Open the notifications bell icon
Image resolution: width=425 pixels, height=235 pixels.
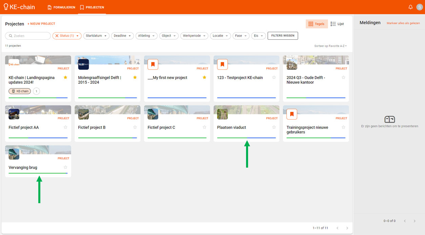[410, 7]
